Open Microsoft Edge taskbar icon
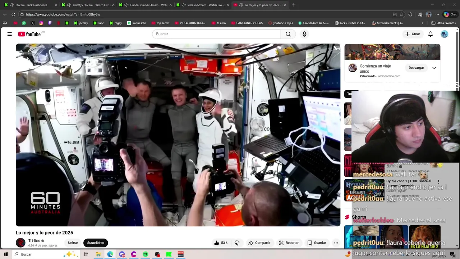Image resolution: width=460 pixels, height=259 pixels. tap(110, 254)
